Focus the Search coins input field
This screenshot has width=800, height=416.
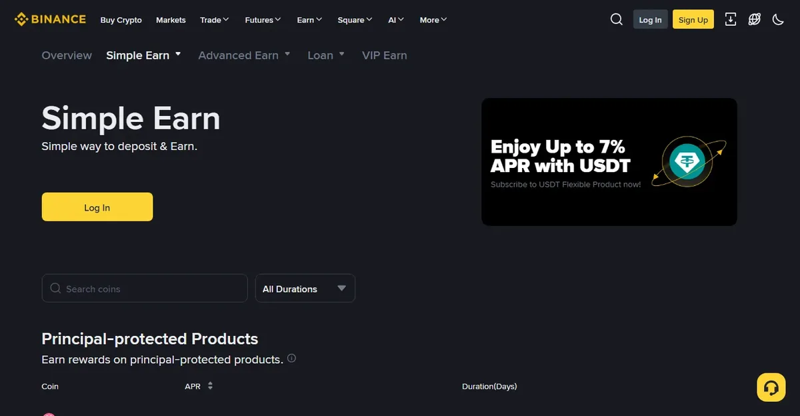[145, 289]
